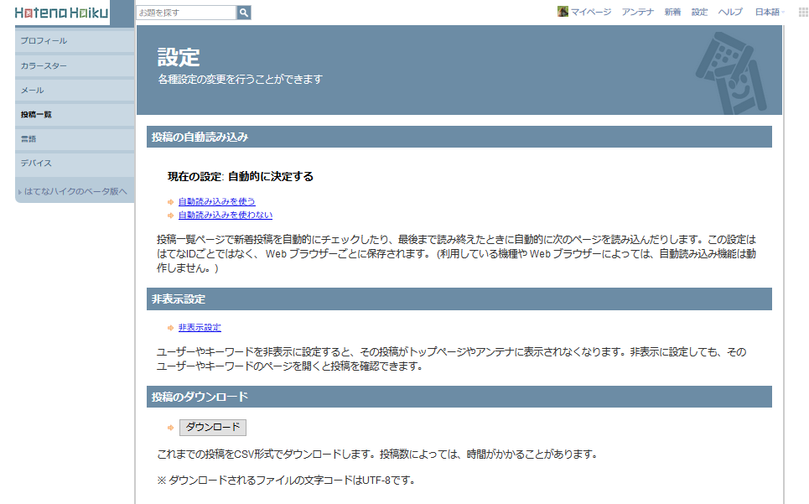
Task: Click the search magnifier button
Action: pos(244,13)
